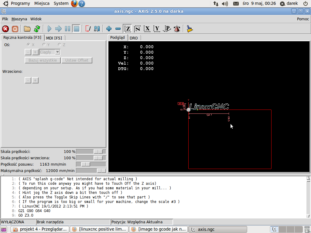Screen dimensions: 311x233
Task: Switch to the MDI [F5] tab
Action: pyautogui.click(x=54, y=38)
